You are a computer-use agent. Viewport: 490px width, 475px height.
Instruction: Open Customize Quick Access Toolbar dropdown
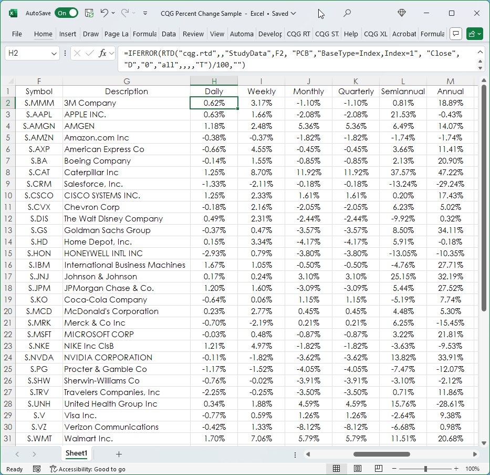[145, 13]
